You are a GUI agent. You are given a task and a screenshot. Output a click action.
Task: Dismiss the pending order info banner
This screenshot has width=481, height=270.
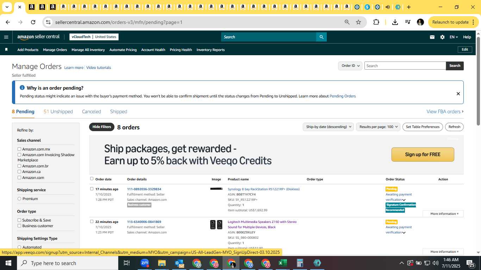[458, 94]
